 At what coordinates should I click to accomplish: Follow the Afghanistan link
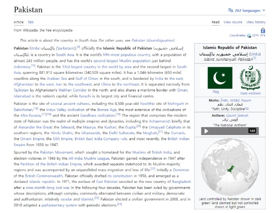[x=24, y=84]
